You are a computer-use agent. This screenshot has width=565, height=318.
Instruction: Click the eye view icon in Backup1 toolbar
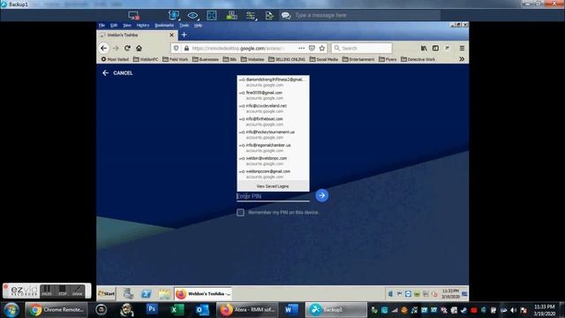tap(192, 16)
